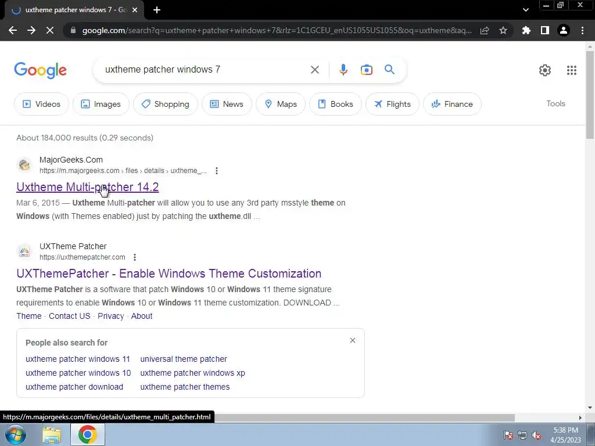The image size is (595, 446).
Task: Filter results by Flights
Action: [x=392, y=104]
